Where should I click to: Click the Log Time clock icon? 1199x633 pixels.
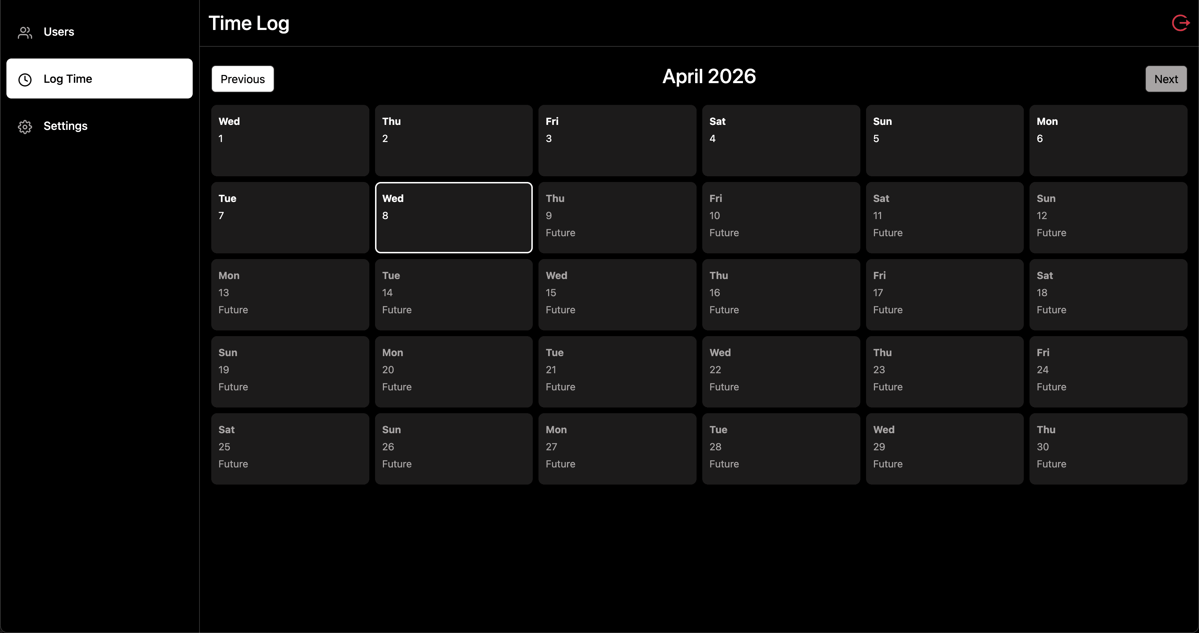pyautogui.click(x=25, y=80)
